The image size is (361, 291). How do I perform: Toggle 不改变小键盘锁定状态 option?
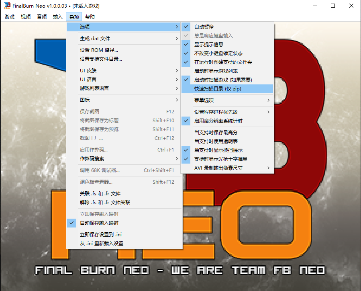click(x=227, y=53)
